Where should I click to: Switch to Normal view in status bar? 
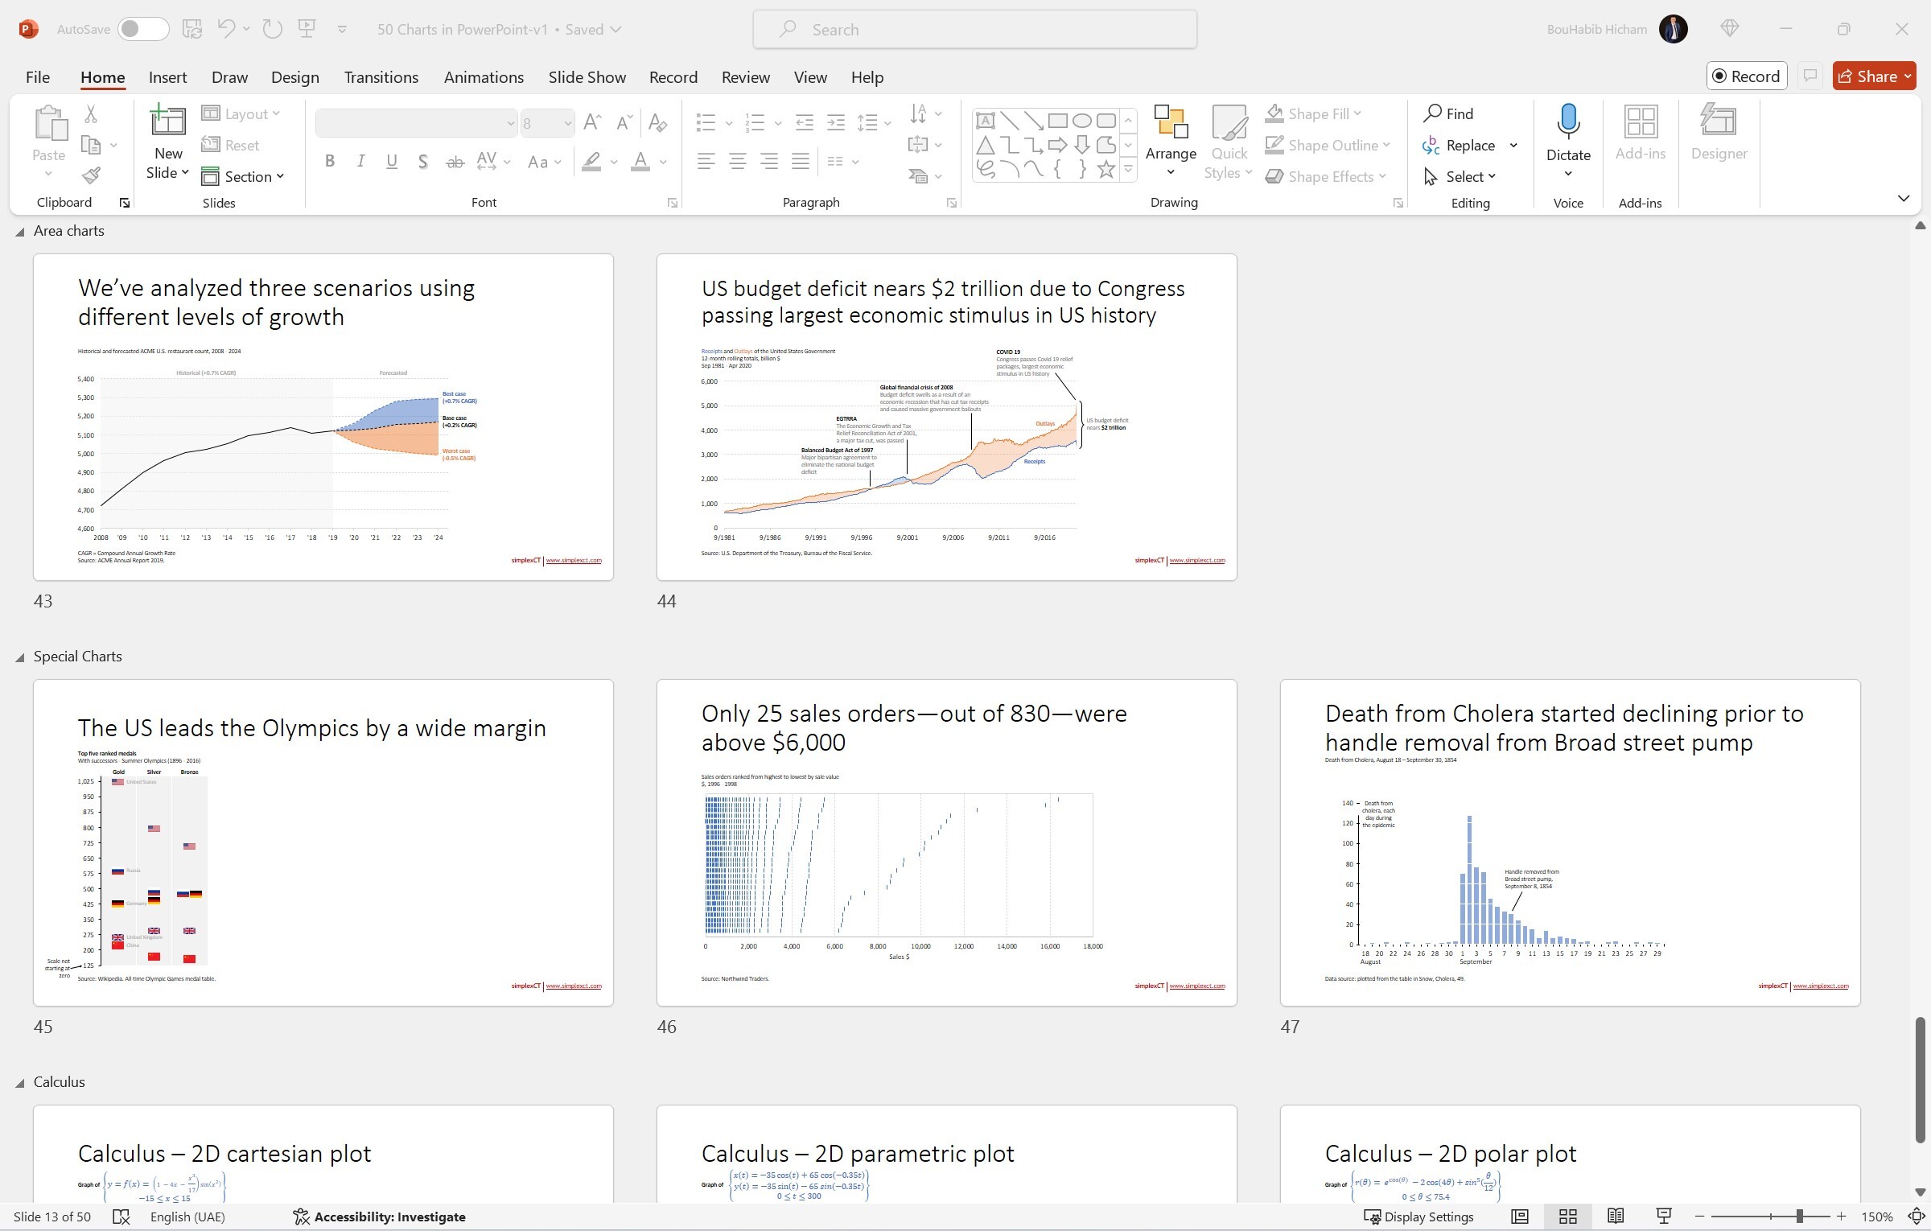1519,1217
